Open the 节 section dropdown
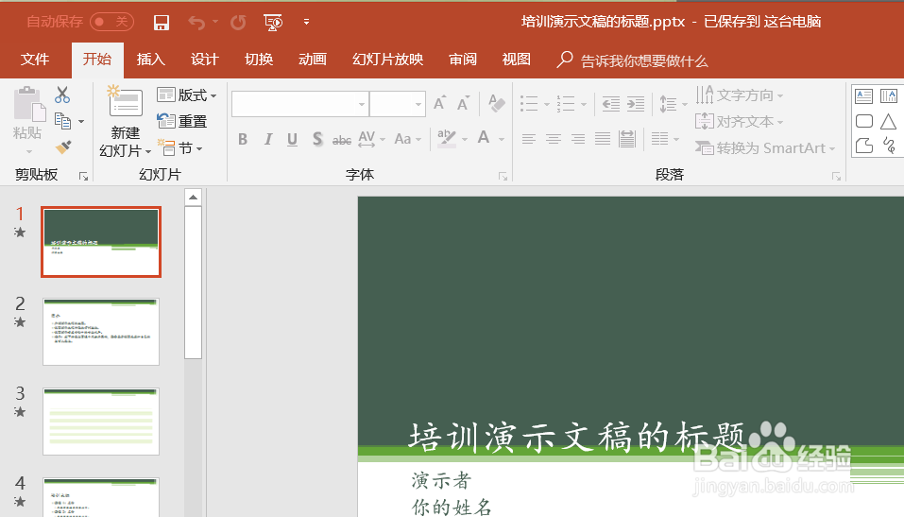 pos(180,148)
